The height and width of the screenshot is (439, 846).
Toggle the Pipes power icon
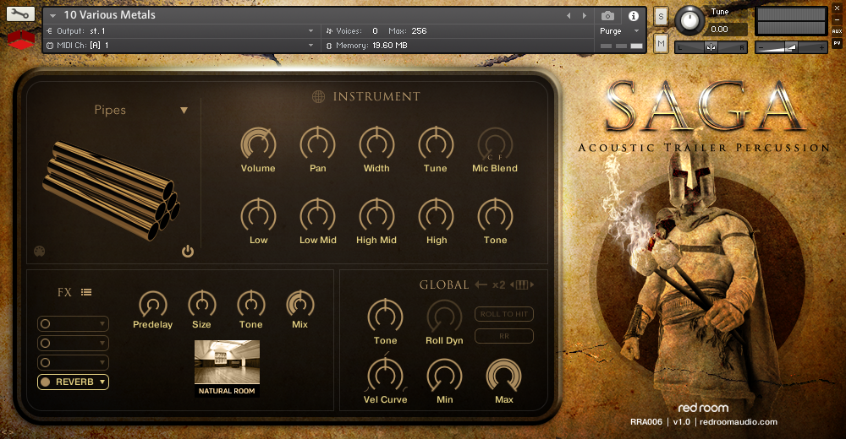pos(188,251)
